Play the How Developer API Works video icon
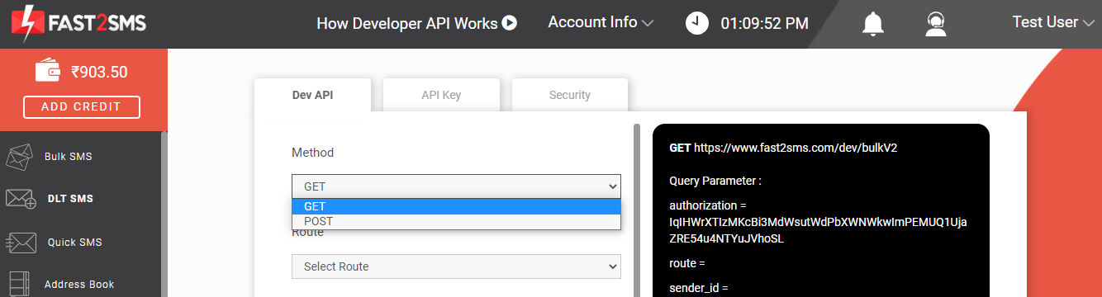The image size is (1102, 297). tap(510, 23)
